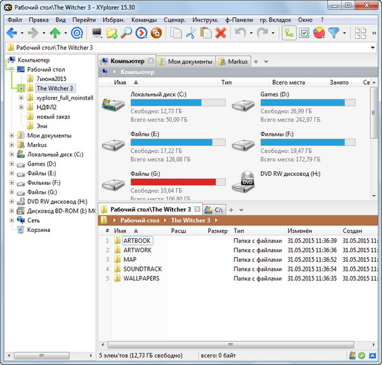Select the SOUNDTRACK folder in the list
382x365 pixels.
(142, 269)
